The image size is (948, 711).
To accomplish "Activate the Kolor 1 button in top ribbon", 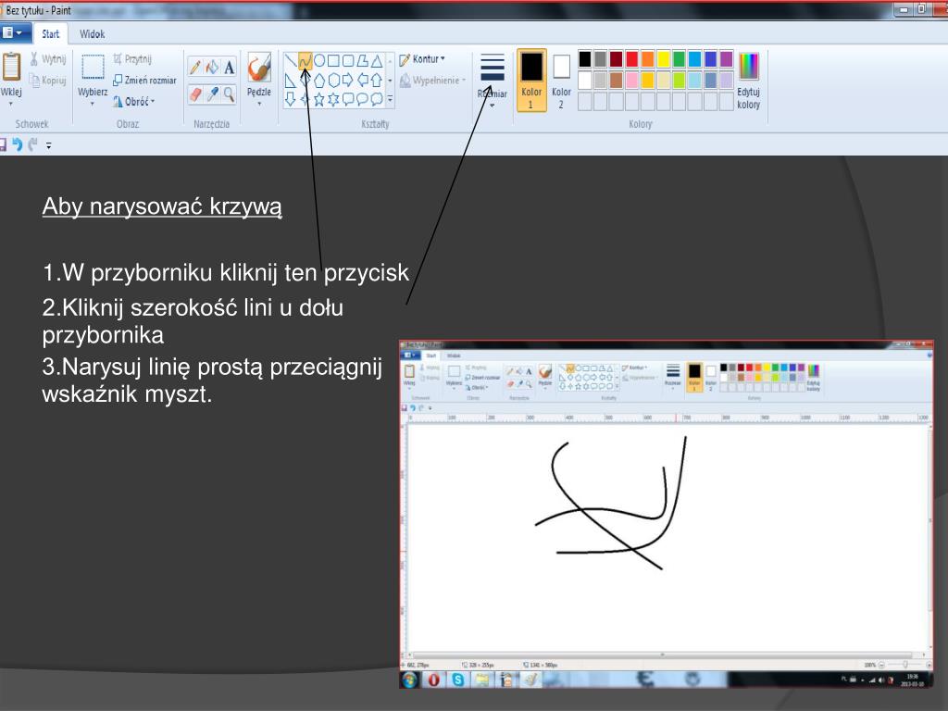I will [x=531, y=81].
